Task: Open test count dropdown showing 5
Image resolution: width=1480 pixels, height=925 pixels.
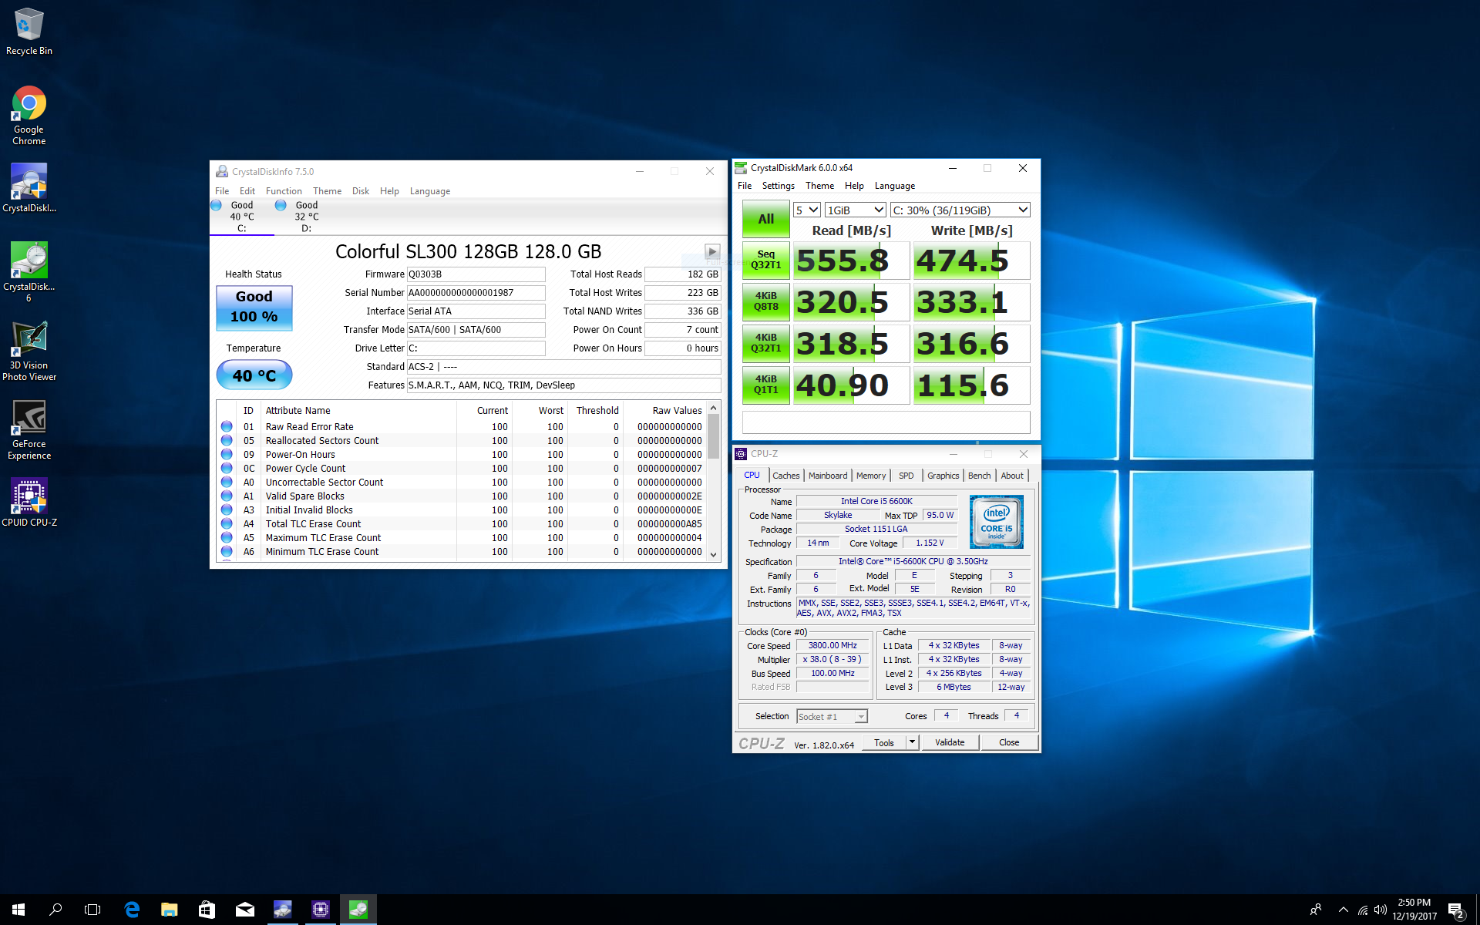Action: tap(806, 210)
